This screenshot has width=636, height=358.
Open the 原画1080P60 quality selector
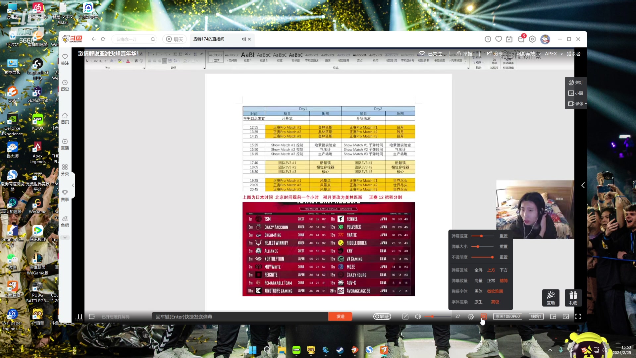coord(507,317)
